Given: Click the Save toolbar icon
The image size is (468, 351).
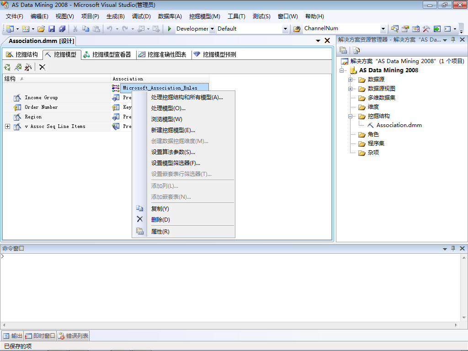Looking at the screenshot, I should click(x=52, y=29).
